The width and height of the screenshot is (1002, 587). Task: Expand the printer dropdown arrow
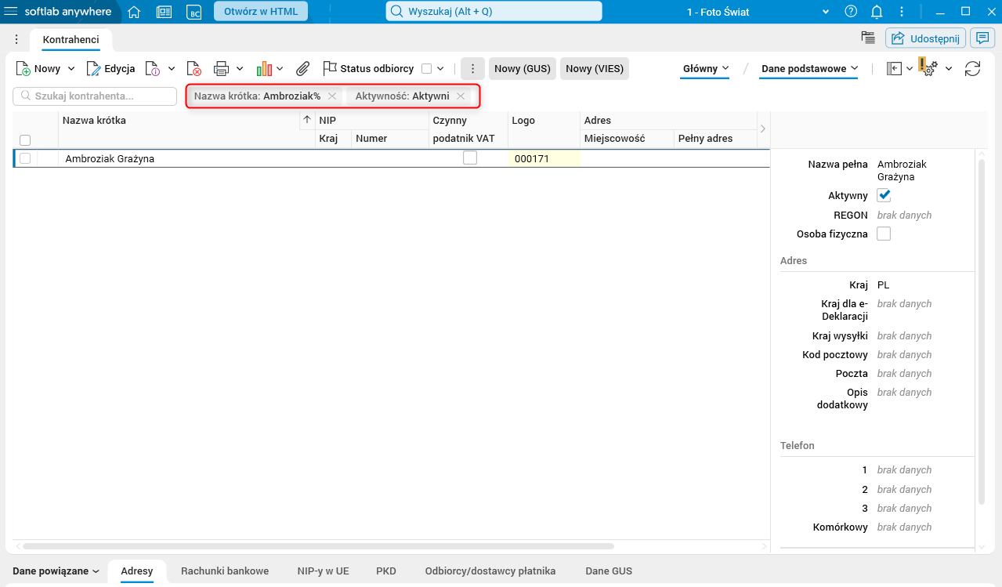click(240, 69)
